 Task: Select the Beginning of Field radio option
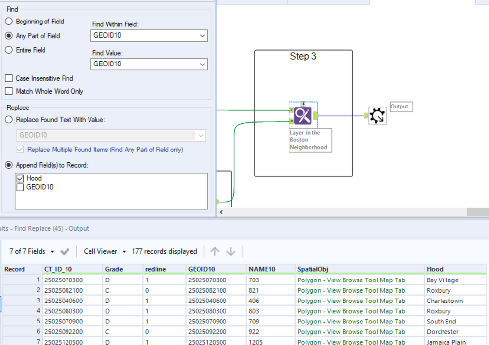9,22
